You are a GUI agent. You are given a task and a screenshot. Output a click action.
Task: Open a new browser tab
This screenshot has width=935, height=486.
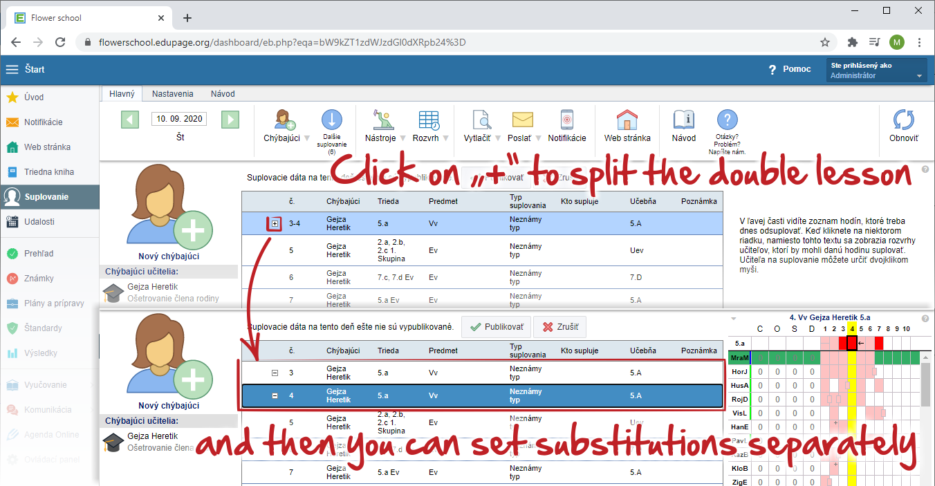pyautogui.click(x=187, y=18)
